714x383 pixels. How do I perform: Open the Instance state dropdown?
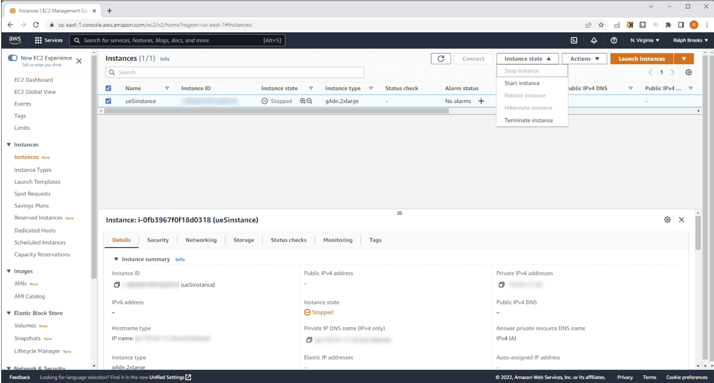(x=527, y=58)
